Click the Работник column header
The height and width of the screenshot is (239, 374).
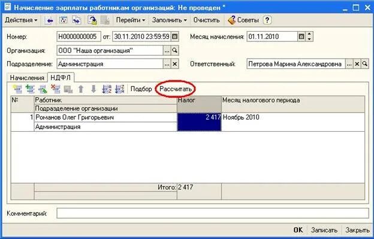(x=105, y=100)
